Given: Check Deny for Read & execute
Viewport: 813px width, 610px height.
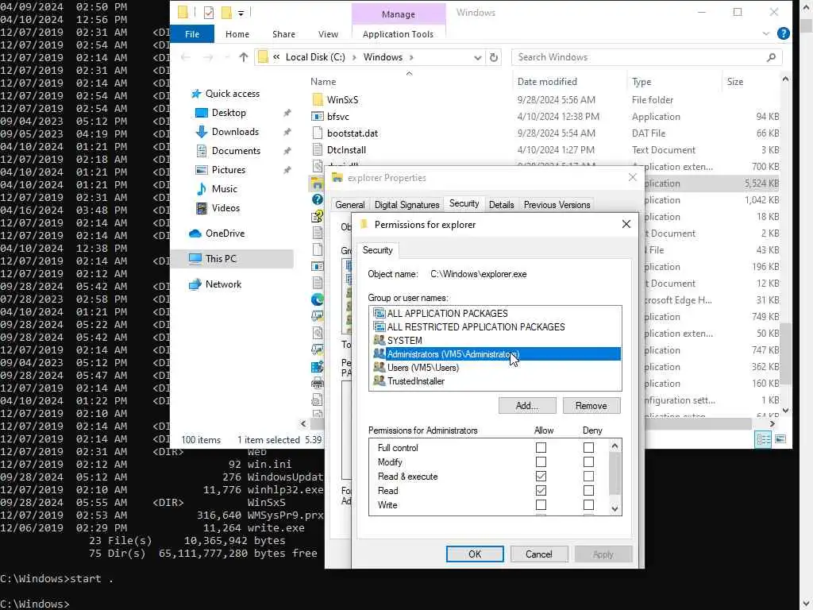Looking at the screenshot, I should 588,477.
